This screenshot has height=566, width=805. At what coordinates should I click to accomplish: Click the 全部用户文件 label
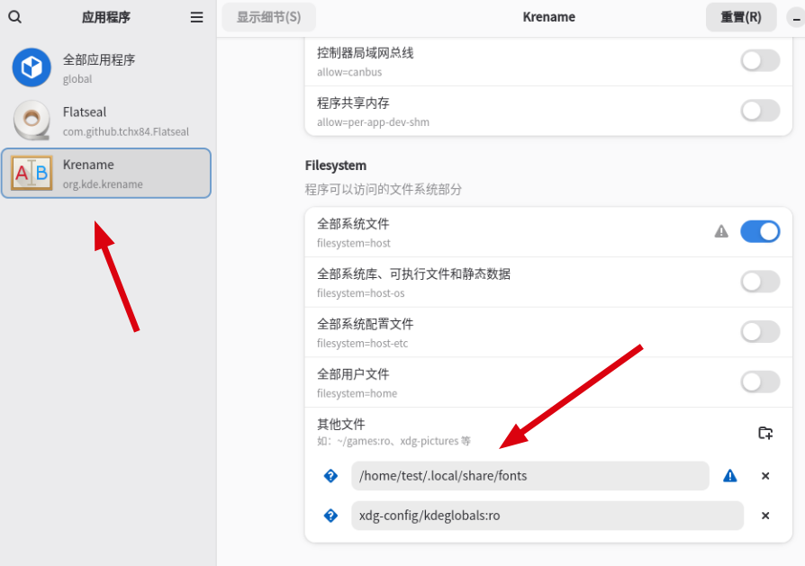[x=353, y=374]
